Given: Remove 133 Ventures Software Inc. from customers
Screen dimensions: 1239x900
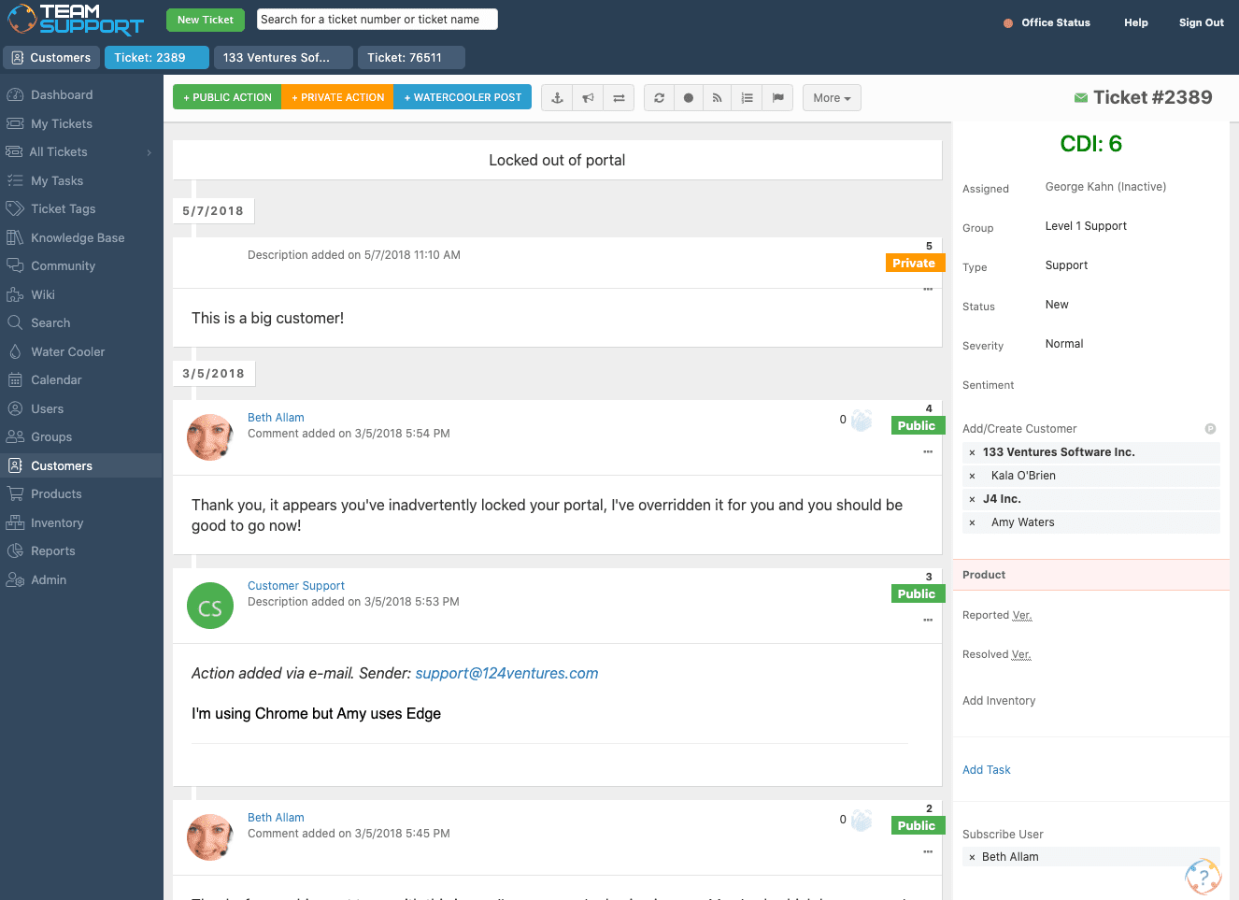Looking at the screenshot, I should (x=972, y=452).
